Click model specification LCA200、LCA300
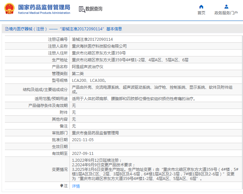Viewport: 243px width, 194px height. pos(89,81)
